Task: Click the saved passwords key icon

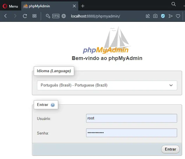Action: tap(48, 16)
